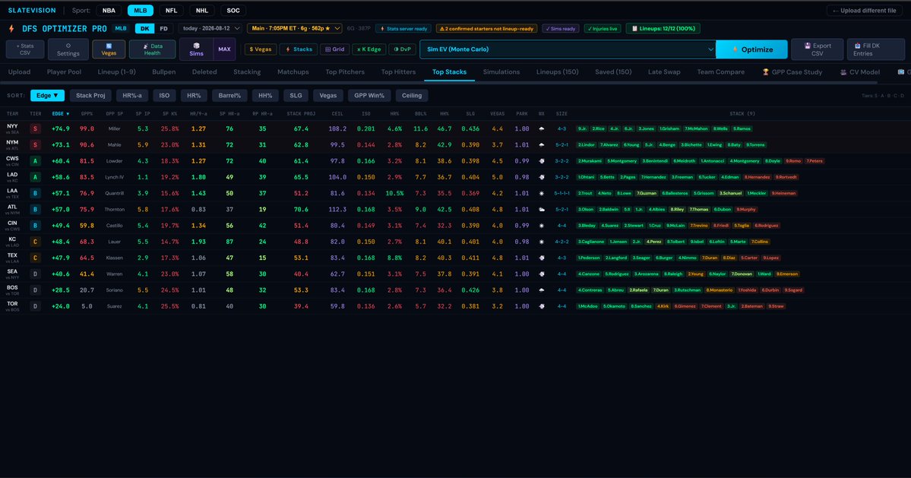Sort by Edge
911x478 pixels.
[x=47, y=95]
